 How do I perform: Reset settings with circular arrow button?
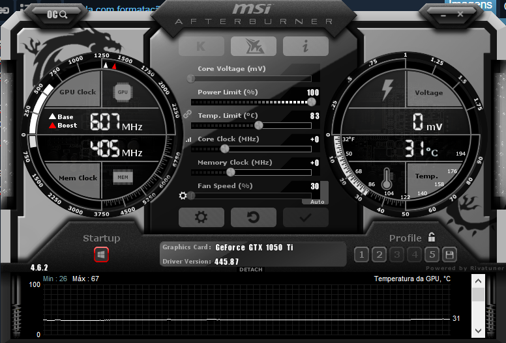254,217
